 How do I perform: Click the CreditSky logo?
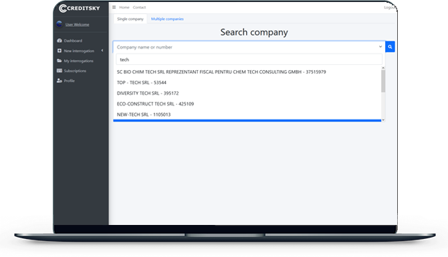pos(80,8)
